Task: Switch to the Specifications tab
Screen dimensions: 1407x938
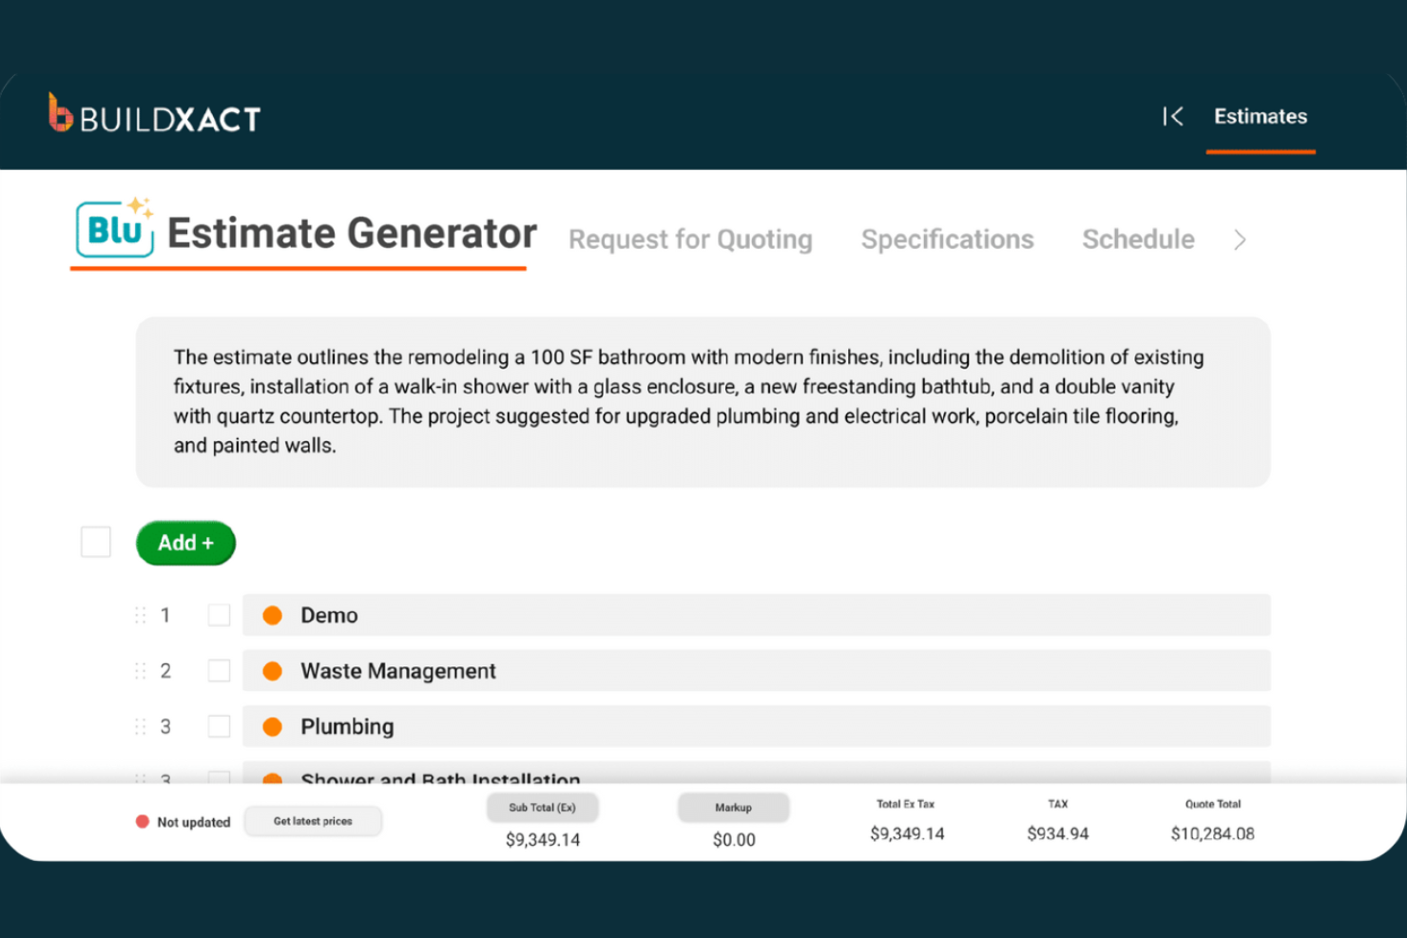Action: 947,239
